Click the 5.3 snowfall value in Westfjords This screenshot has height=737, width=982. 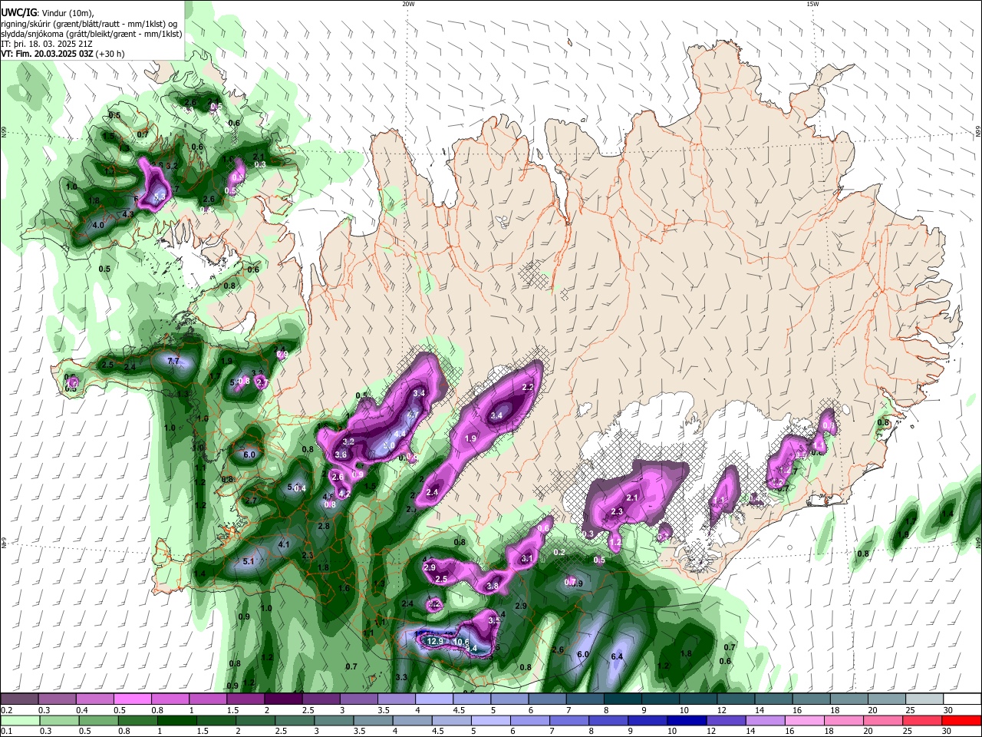click(x=160, y=197)
